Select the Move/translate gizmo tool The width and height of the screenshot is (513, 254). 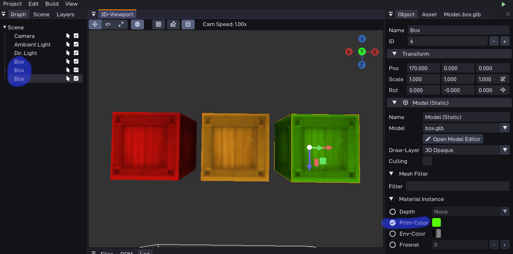(x=95, y=24)
